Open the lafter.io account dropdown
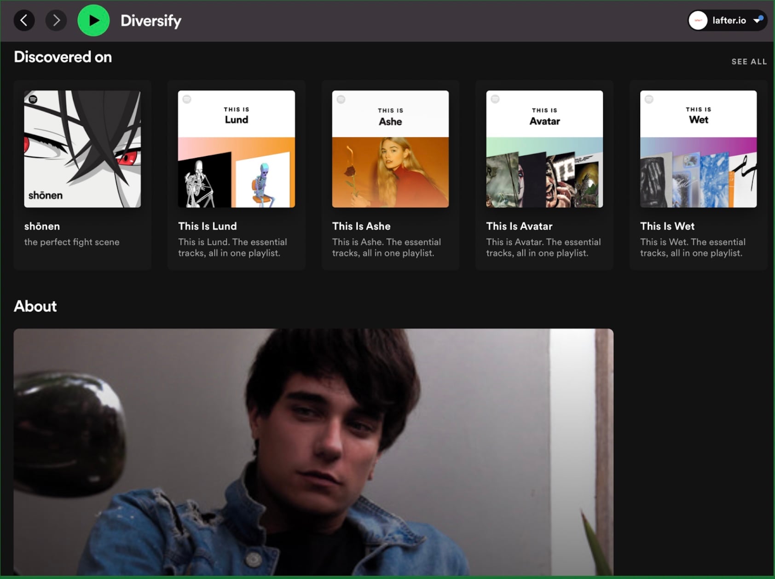This screenshot has width=775, height=579. point(757,20)
